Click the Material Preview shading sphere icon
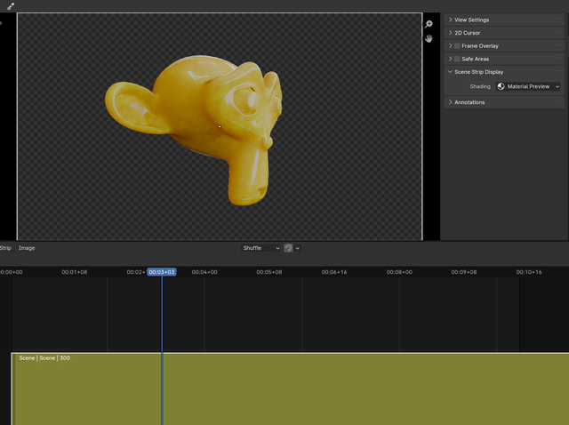 tap(501, 86)
